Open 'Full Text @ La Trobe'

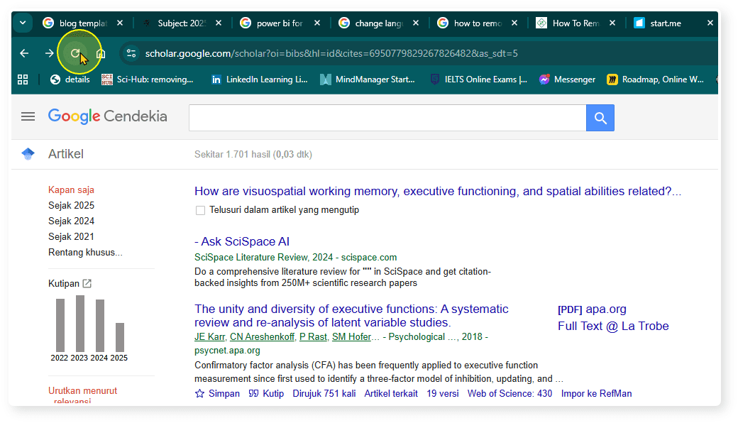click(x=613, y=326)
